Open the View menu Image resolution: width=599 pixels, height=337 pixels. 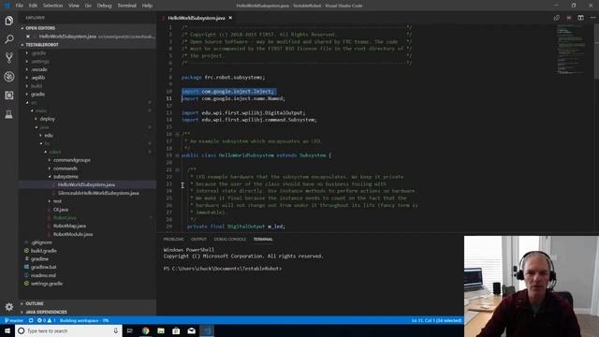pos(74,6)
